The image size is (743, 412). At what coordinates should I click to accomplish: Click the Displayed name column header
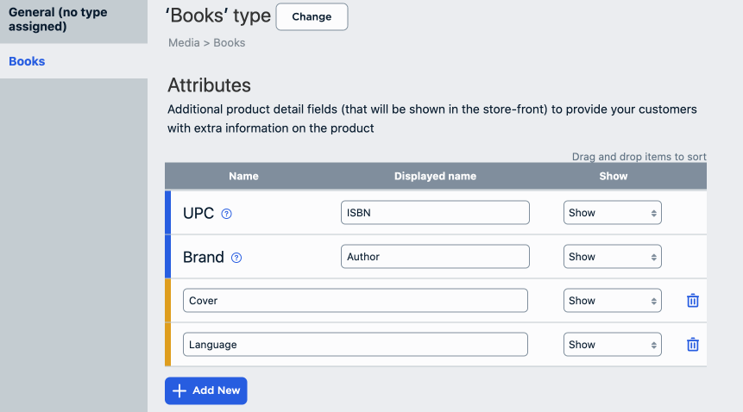[x=435, y=176]
